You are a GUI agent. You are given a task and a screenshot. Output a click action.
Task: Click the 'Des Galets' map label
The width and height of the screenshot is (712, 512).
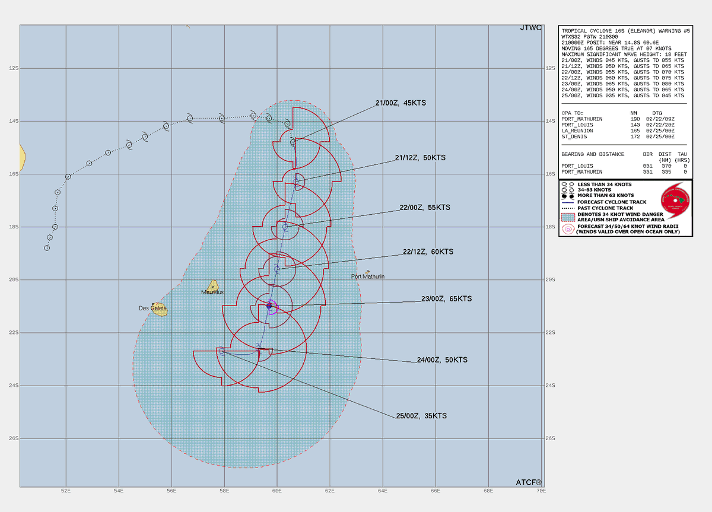(151, 309)
